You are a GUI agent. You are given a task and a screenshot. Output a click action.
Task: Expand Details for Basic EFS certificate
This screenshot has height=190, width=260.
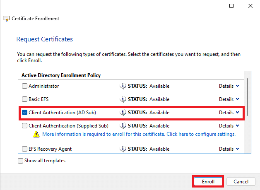point(229,99)
